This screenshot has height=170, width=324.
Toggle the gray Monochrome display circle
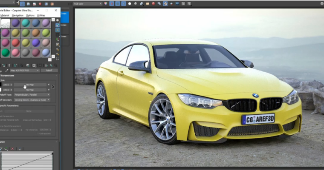point(136,4)
